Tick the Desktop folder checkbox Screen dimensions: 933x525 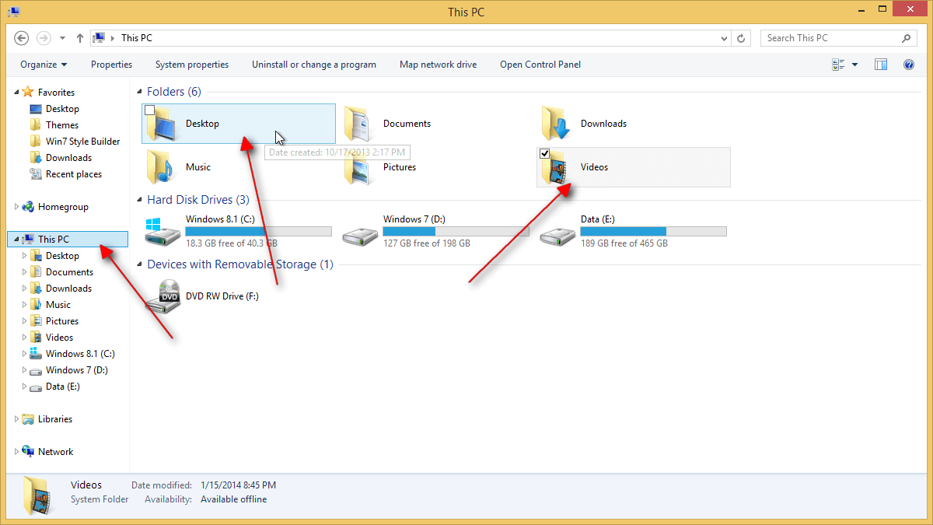coord(150,110)
